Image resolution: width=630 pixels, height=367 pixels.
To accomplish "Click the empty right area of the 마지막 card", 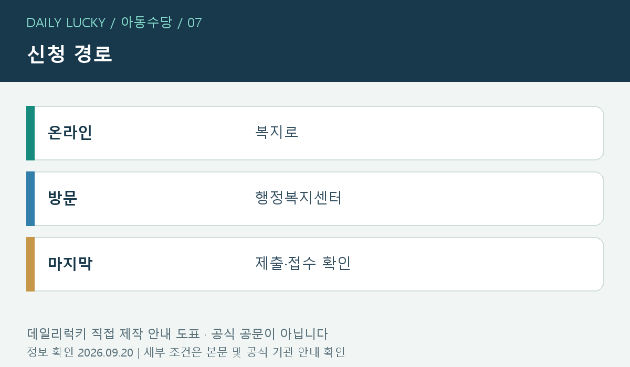I will pyautogui.click(x=472, y=264).
